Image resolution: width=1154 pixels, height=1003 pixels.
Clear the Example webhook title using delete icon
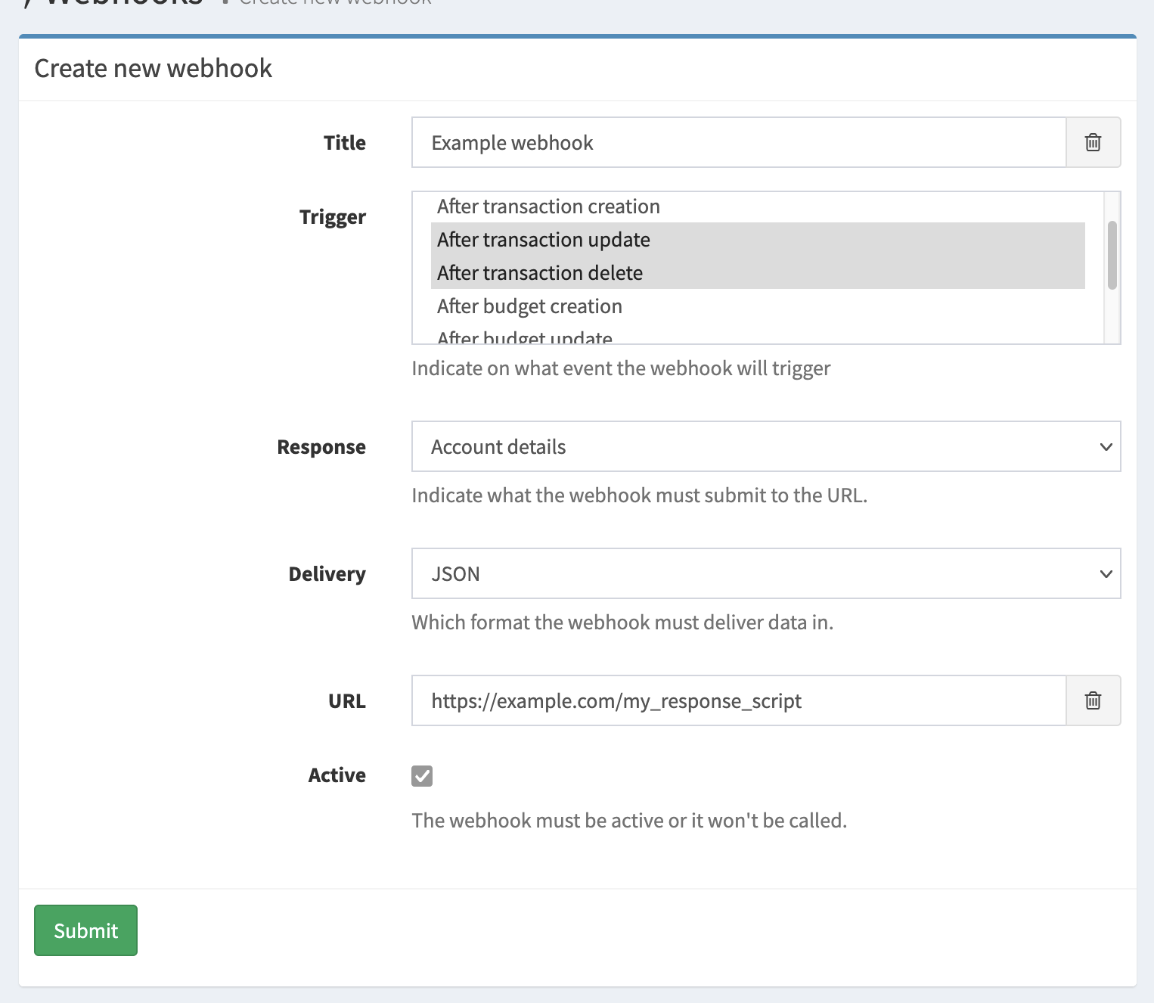(x=1093, y=142)
